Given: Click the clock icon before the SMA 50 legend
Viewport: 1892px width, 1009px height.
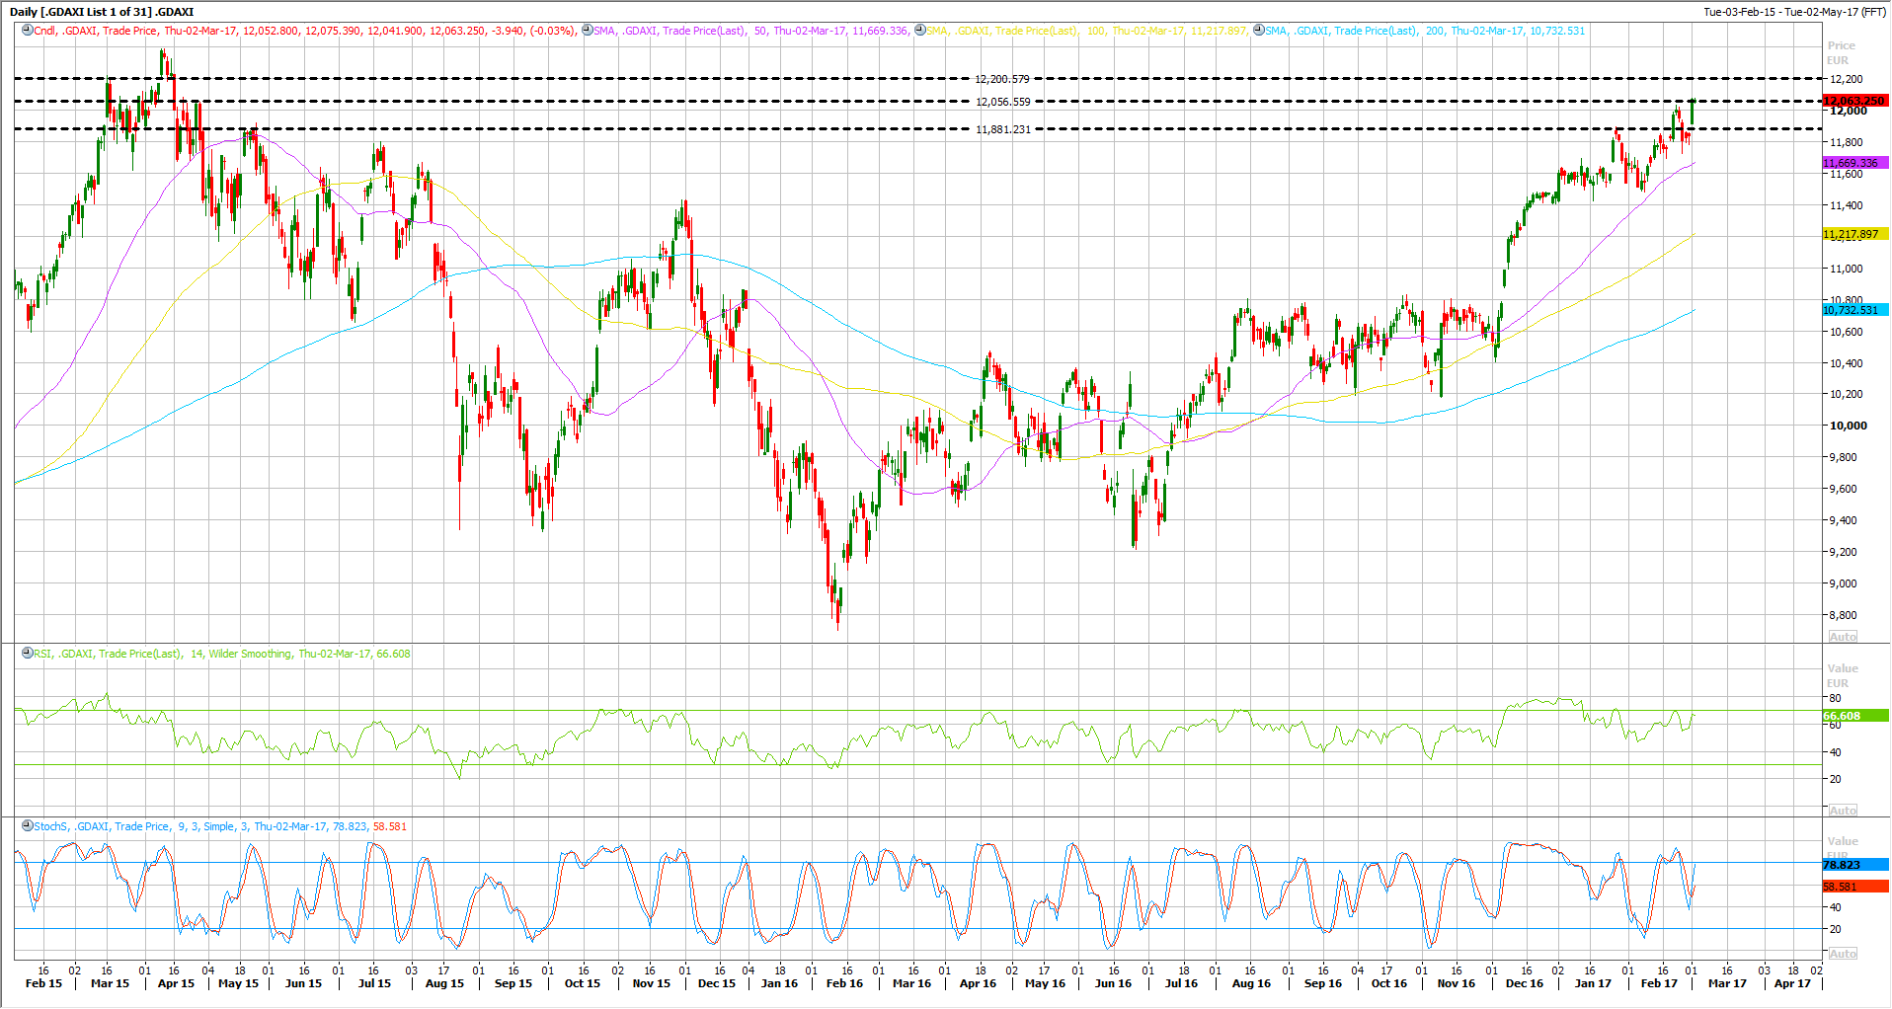Looking at the screenshot, I should (x=588, y=31).
